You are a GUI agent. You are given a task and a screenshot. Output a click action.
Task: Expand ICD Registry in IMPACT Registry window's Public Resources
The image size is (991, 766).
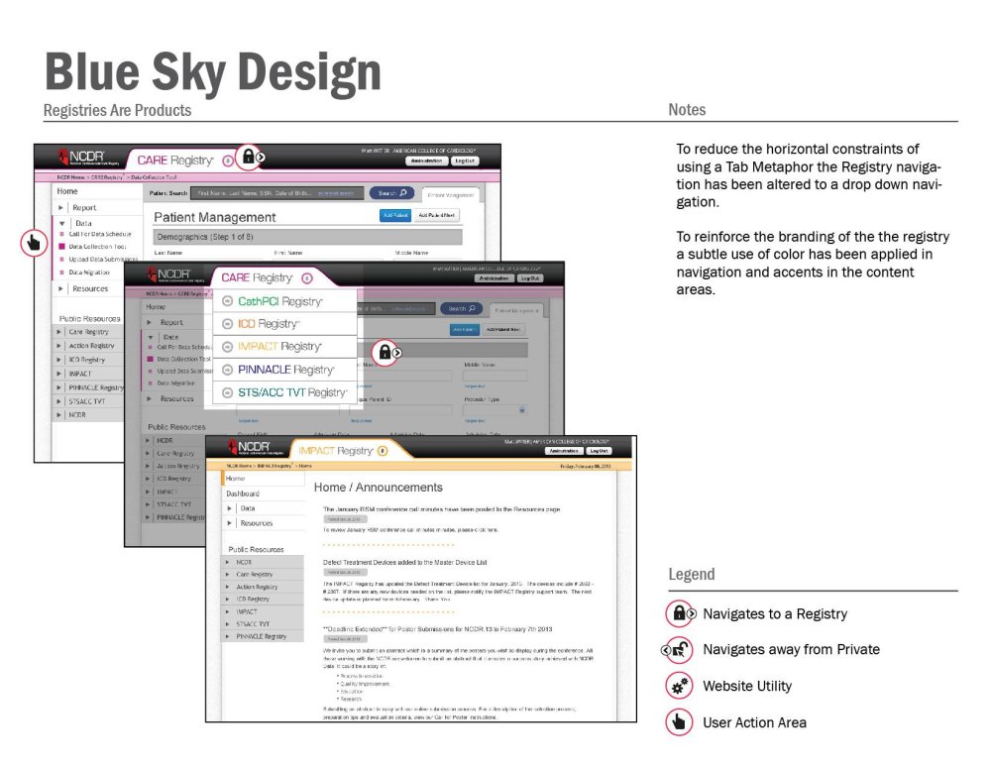[228, 600]
